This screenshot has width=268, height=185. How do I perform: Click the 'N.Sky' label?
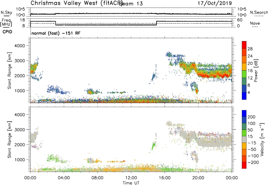[6, 12]
